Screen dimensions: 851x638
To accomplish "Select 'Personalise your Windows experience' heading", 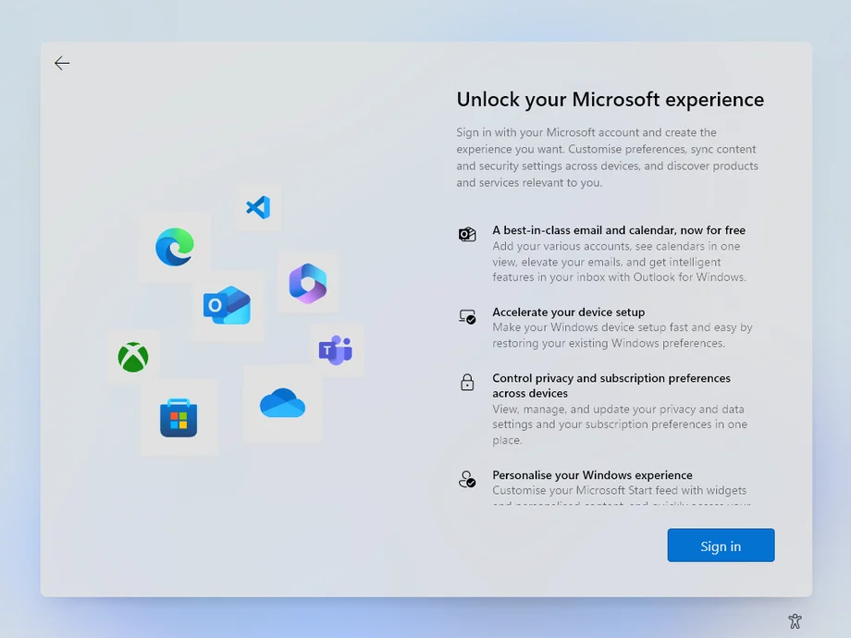I will click(x=592, y=475).
